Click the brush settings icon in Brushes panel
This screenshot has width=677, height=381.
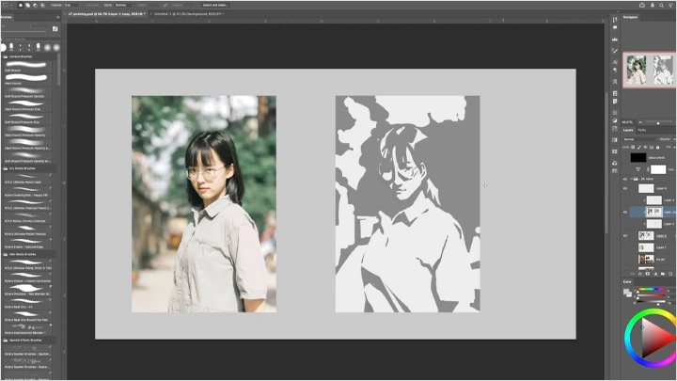55,29
